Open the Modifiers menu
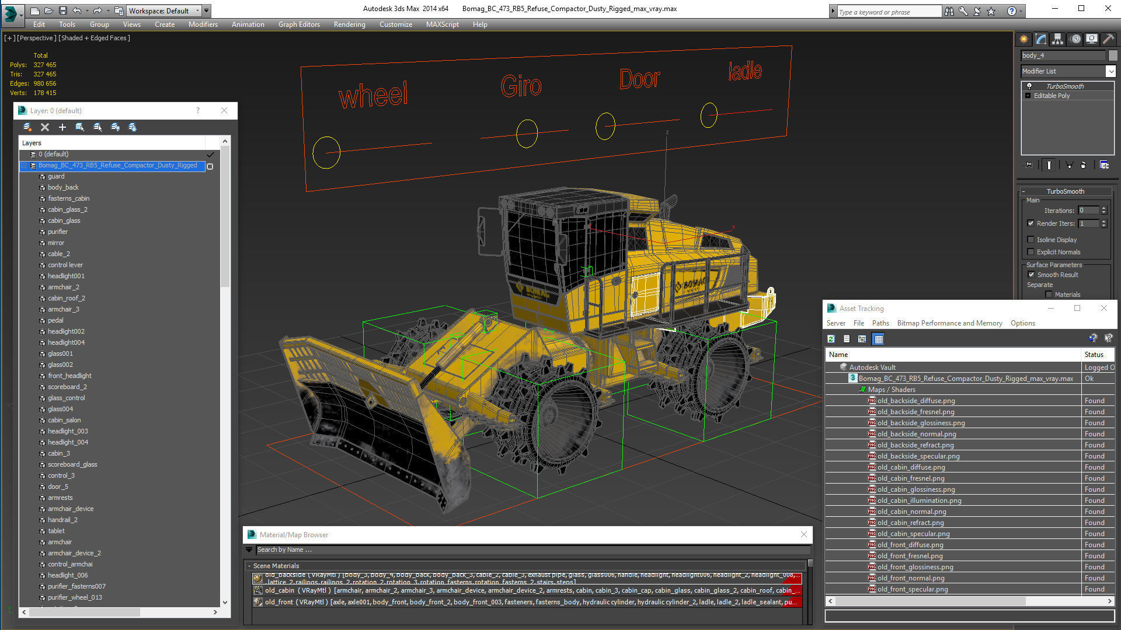Viewport: 1121px width, 630px height. [203, 24]
